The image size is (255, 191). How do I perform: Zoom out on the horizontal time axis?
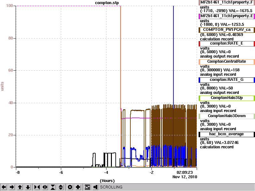tap(45, 187)
